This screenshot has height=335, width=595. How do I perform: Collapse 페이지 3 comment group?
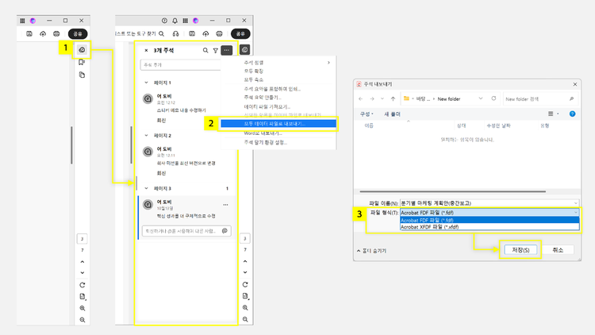147,188
